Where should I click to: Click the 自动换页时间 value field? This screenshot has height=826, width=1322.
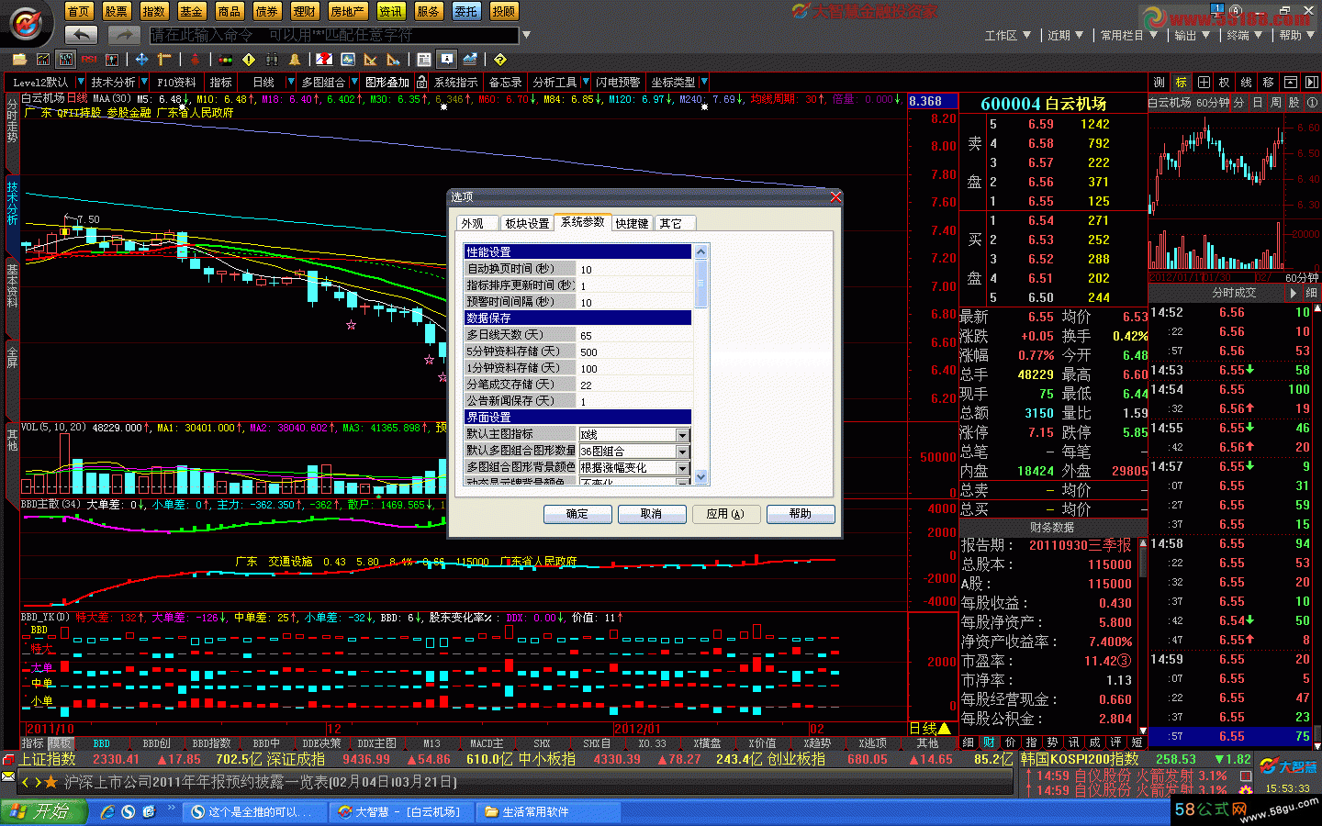[x=633, y=270]
